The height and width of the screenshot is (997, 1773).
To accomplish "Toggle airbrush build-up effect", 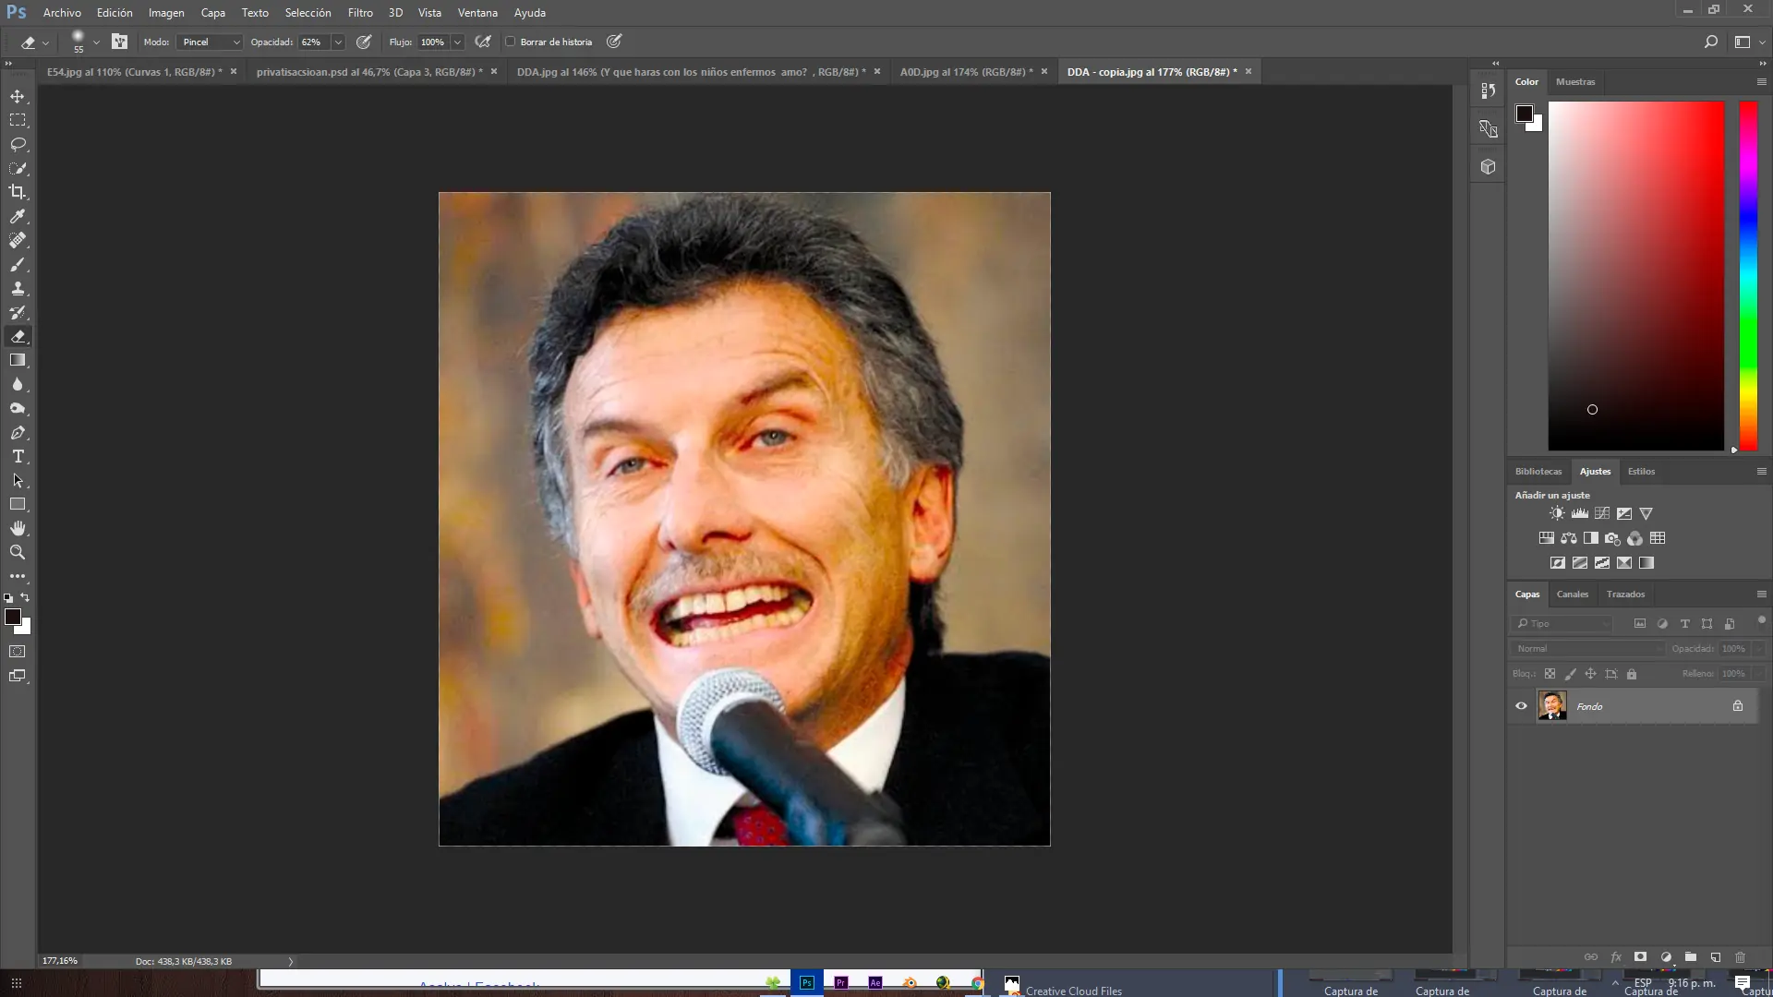I will point(482,42).
